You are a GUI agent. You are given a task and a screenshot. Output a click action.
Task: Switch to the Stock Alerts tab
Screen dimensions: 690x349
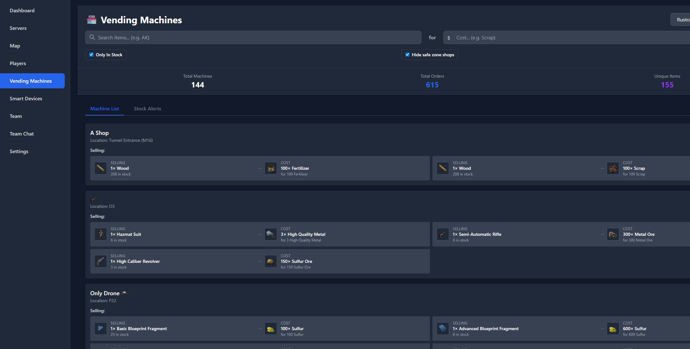pos(147,108)
